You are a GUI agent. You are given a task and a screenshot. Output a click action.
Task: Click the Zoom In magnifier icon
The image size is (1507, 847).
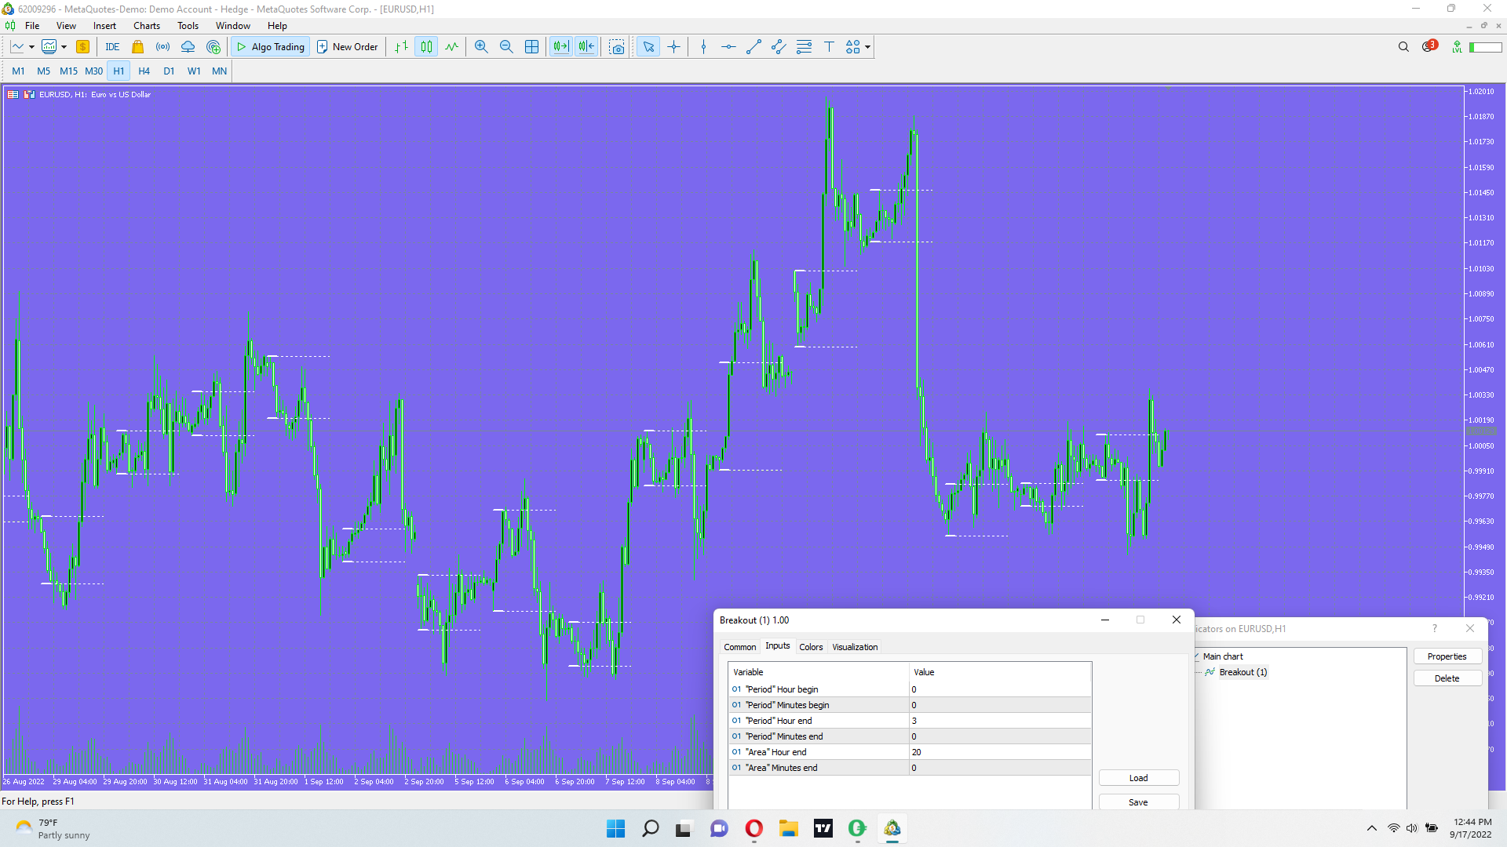481,47
